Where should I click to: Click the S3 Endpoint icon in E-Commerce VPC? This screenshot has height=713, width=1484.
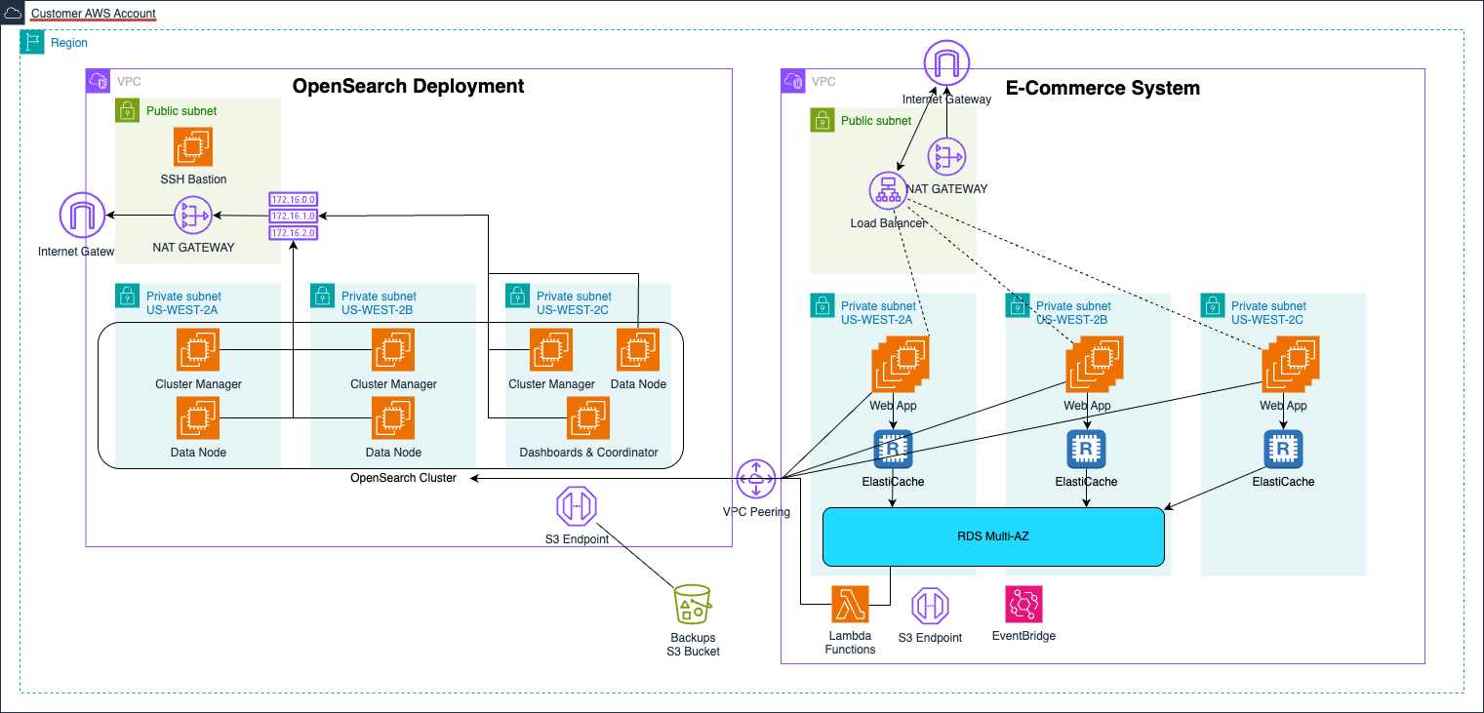pos(930,606)
